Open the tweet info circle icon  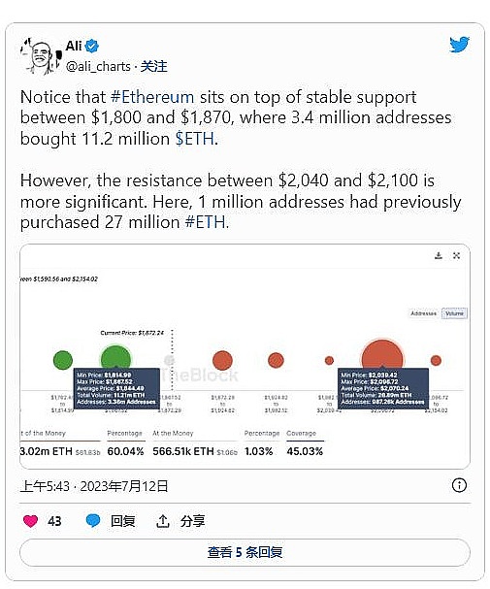tap(459, 485)
